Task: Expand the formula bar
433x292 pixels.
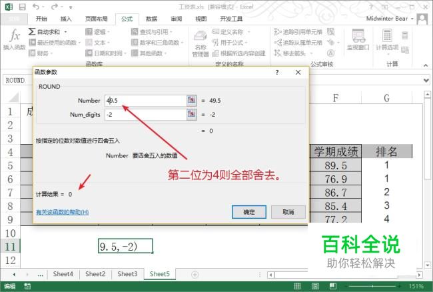Action: (x=426, y=81)
